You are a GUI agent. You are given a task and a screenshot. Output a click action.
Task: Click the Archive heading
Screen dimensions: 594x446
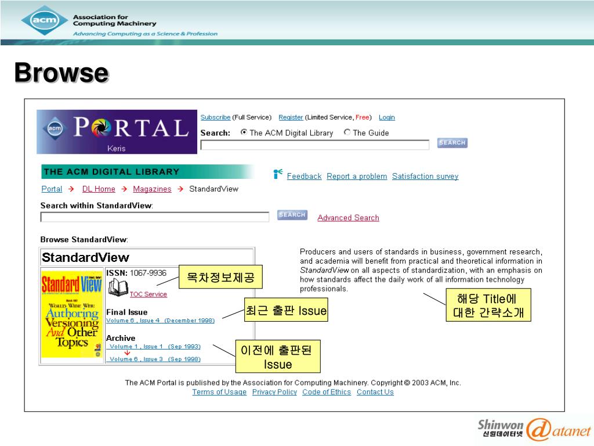coord(121,338)
